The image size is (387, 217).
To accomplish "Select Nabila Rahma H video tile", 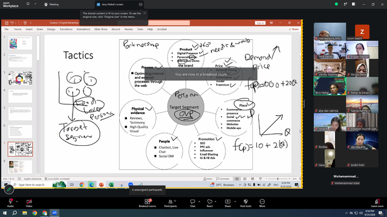I will tap(362, 104).
